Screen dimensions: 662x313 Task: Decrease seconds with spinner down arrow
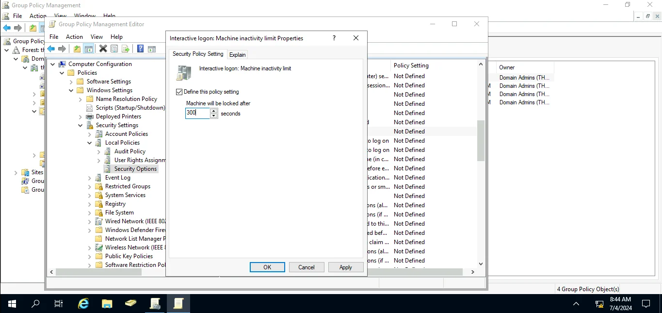tap(214, 116)
